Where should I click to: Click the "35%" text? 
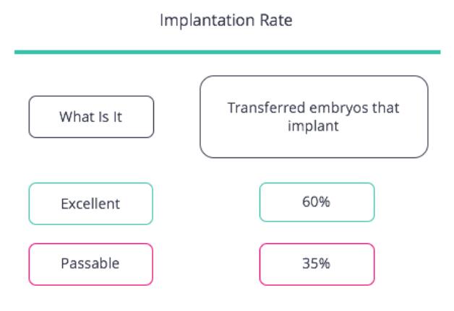316,263
